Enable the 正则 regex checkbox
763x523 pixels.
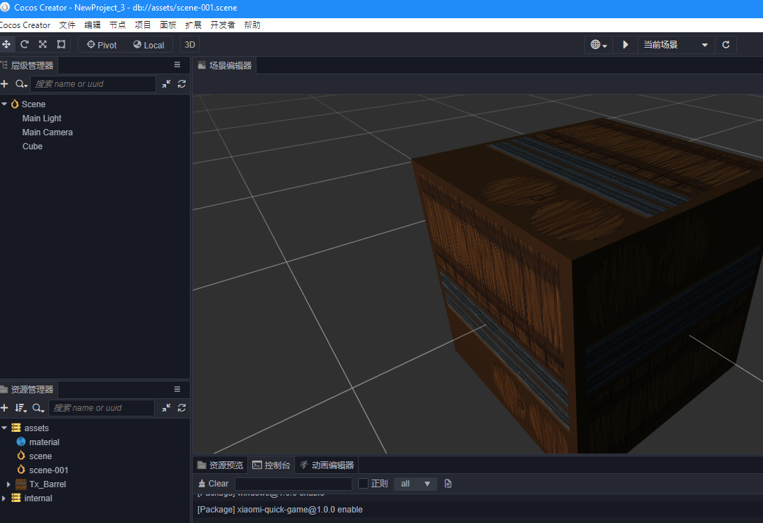(x=363, y=484)
